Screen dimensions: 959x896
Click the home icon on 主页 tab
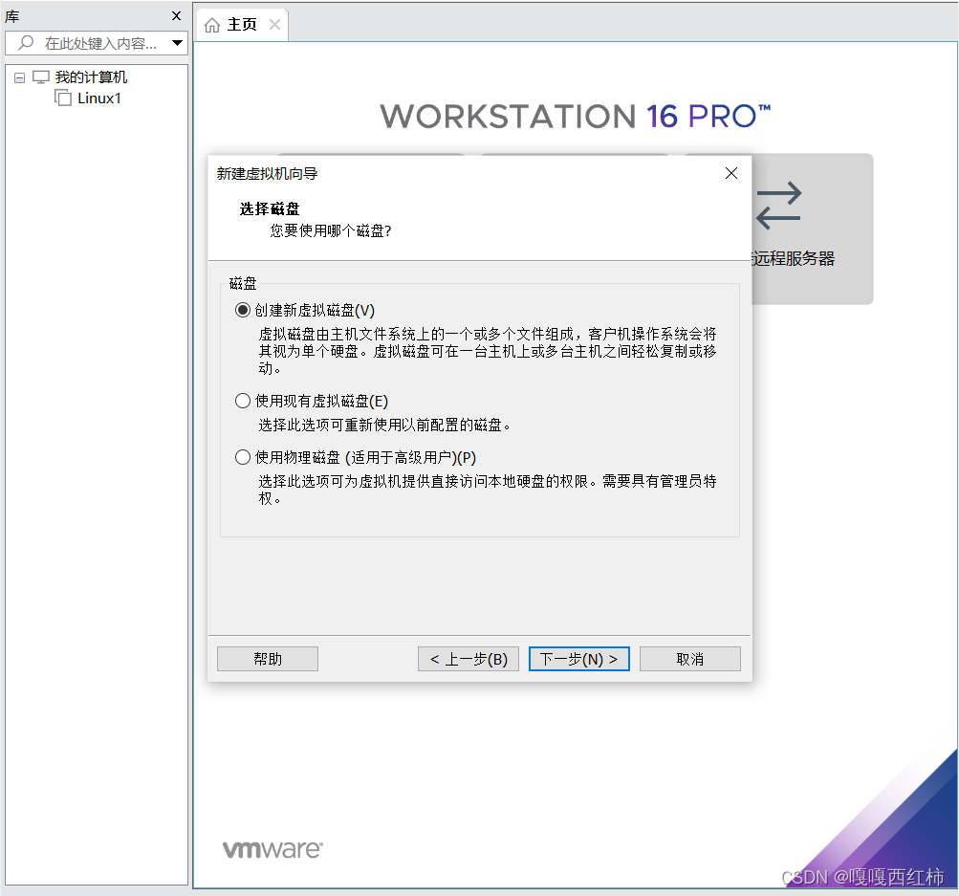pos(211,25)
